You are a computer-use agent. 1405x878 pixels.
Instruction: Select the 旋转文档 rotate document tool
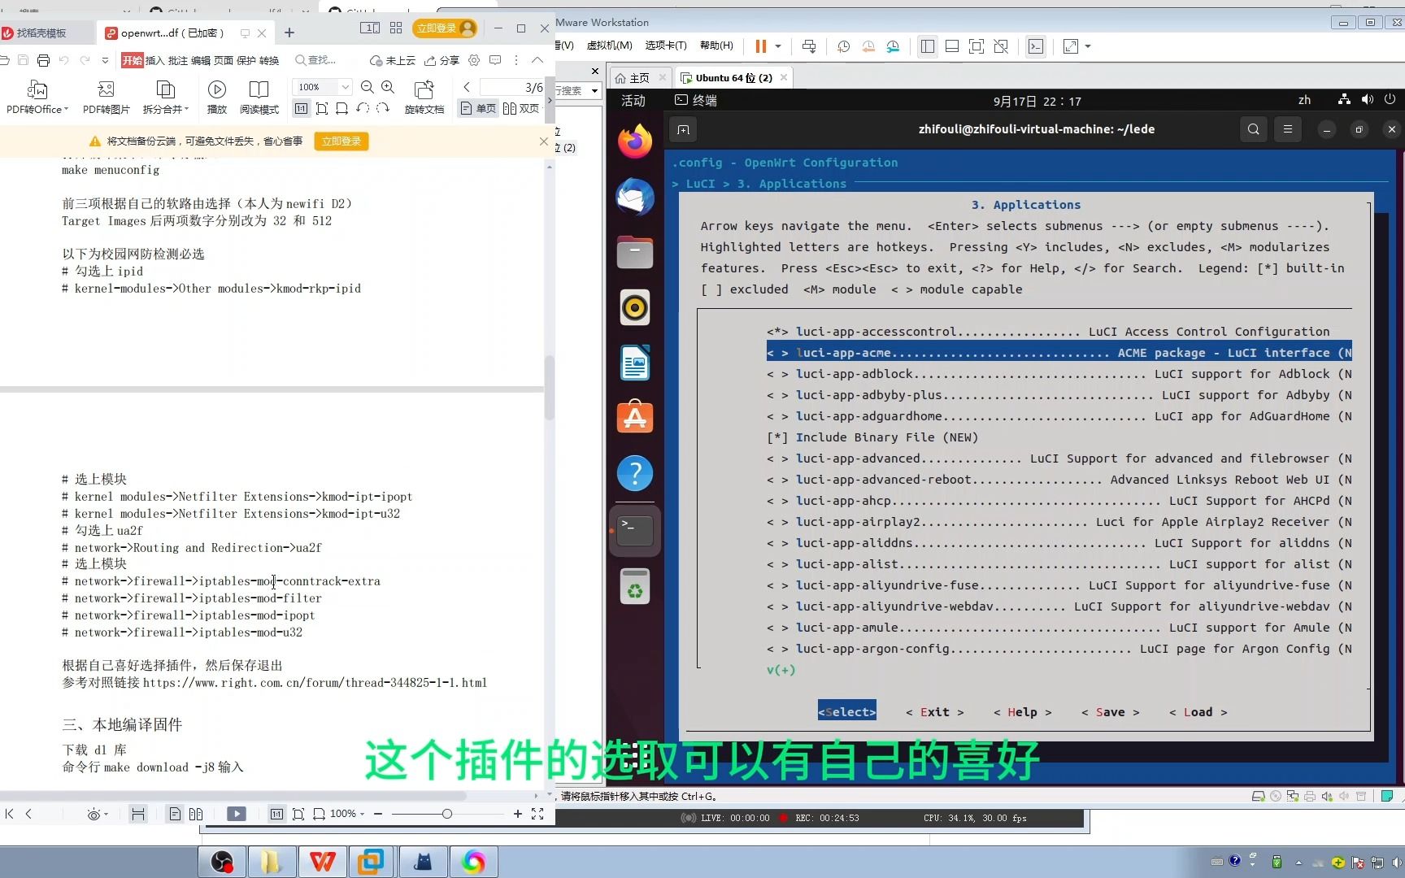pyautogui.click(x=424, y=99)
